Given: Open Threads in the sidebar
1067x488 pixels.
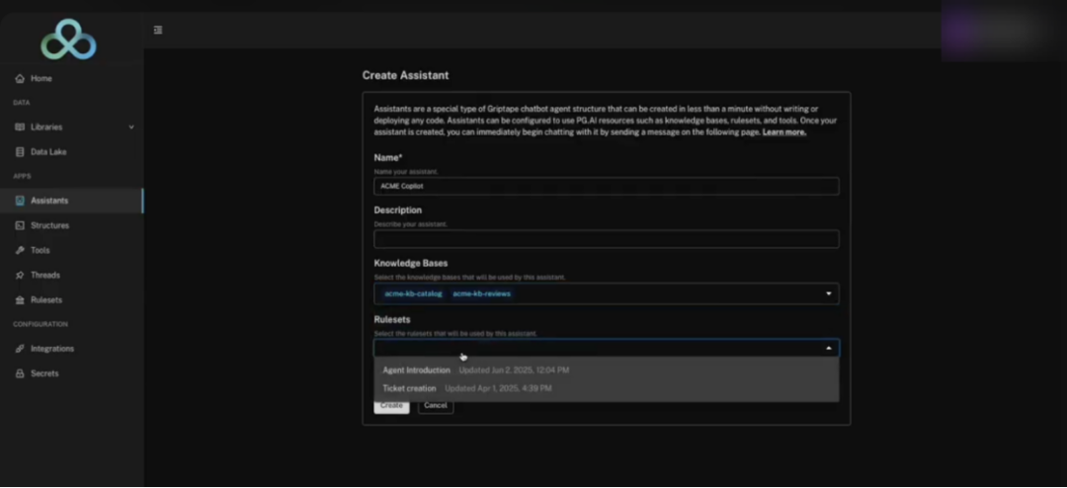Looking at the screenshot, I should [71, 275].
